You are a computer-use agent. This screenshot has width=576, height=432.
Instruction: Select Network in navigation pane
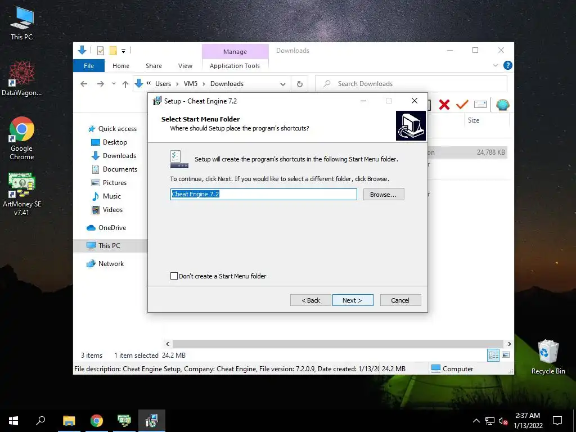(105, 264)
